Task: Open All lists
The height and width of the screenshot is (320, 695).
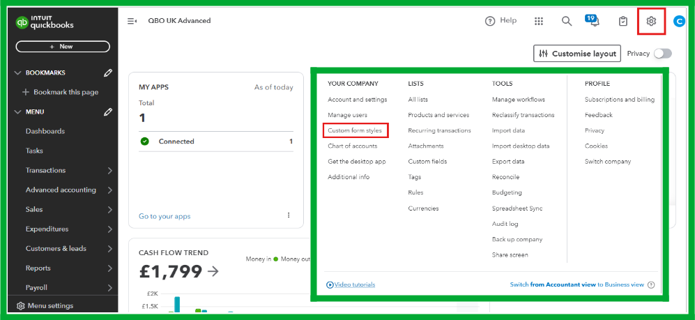Action: pos(418,100)
